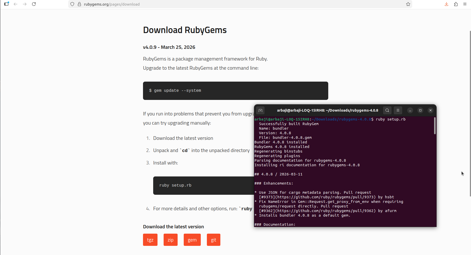The height and width of the screenshot is (255, 471).
Task: Reload the current page
Action: 34,4
